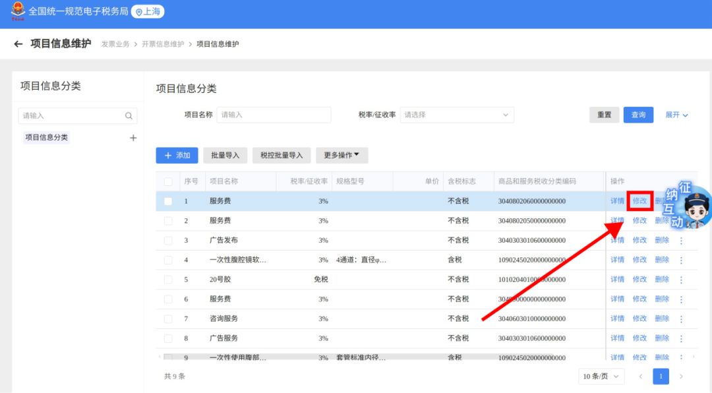The width and height of the screenshot is (712, 393).
Task: Click 删除 for row 3 广告发布
Action: [x=662, y=240]
